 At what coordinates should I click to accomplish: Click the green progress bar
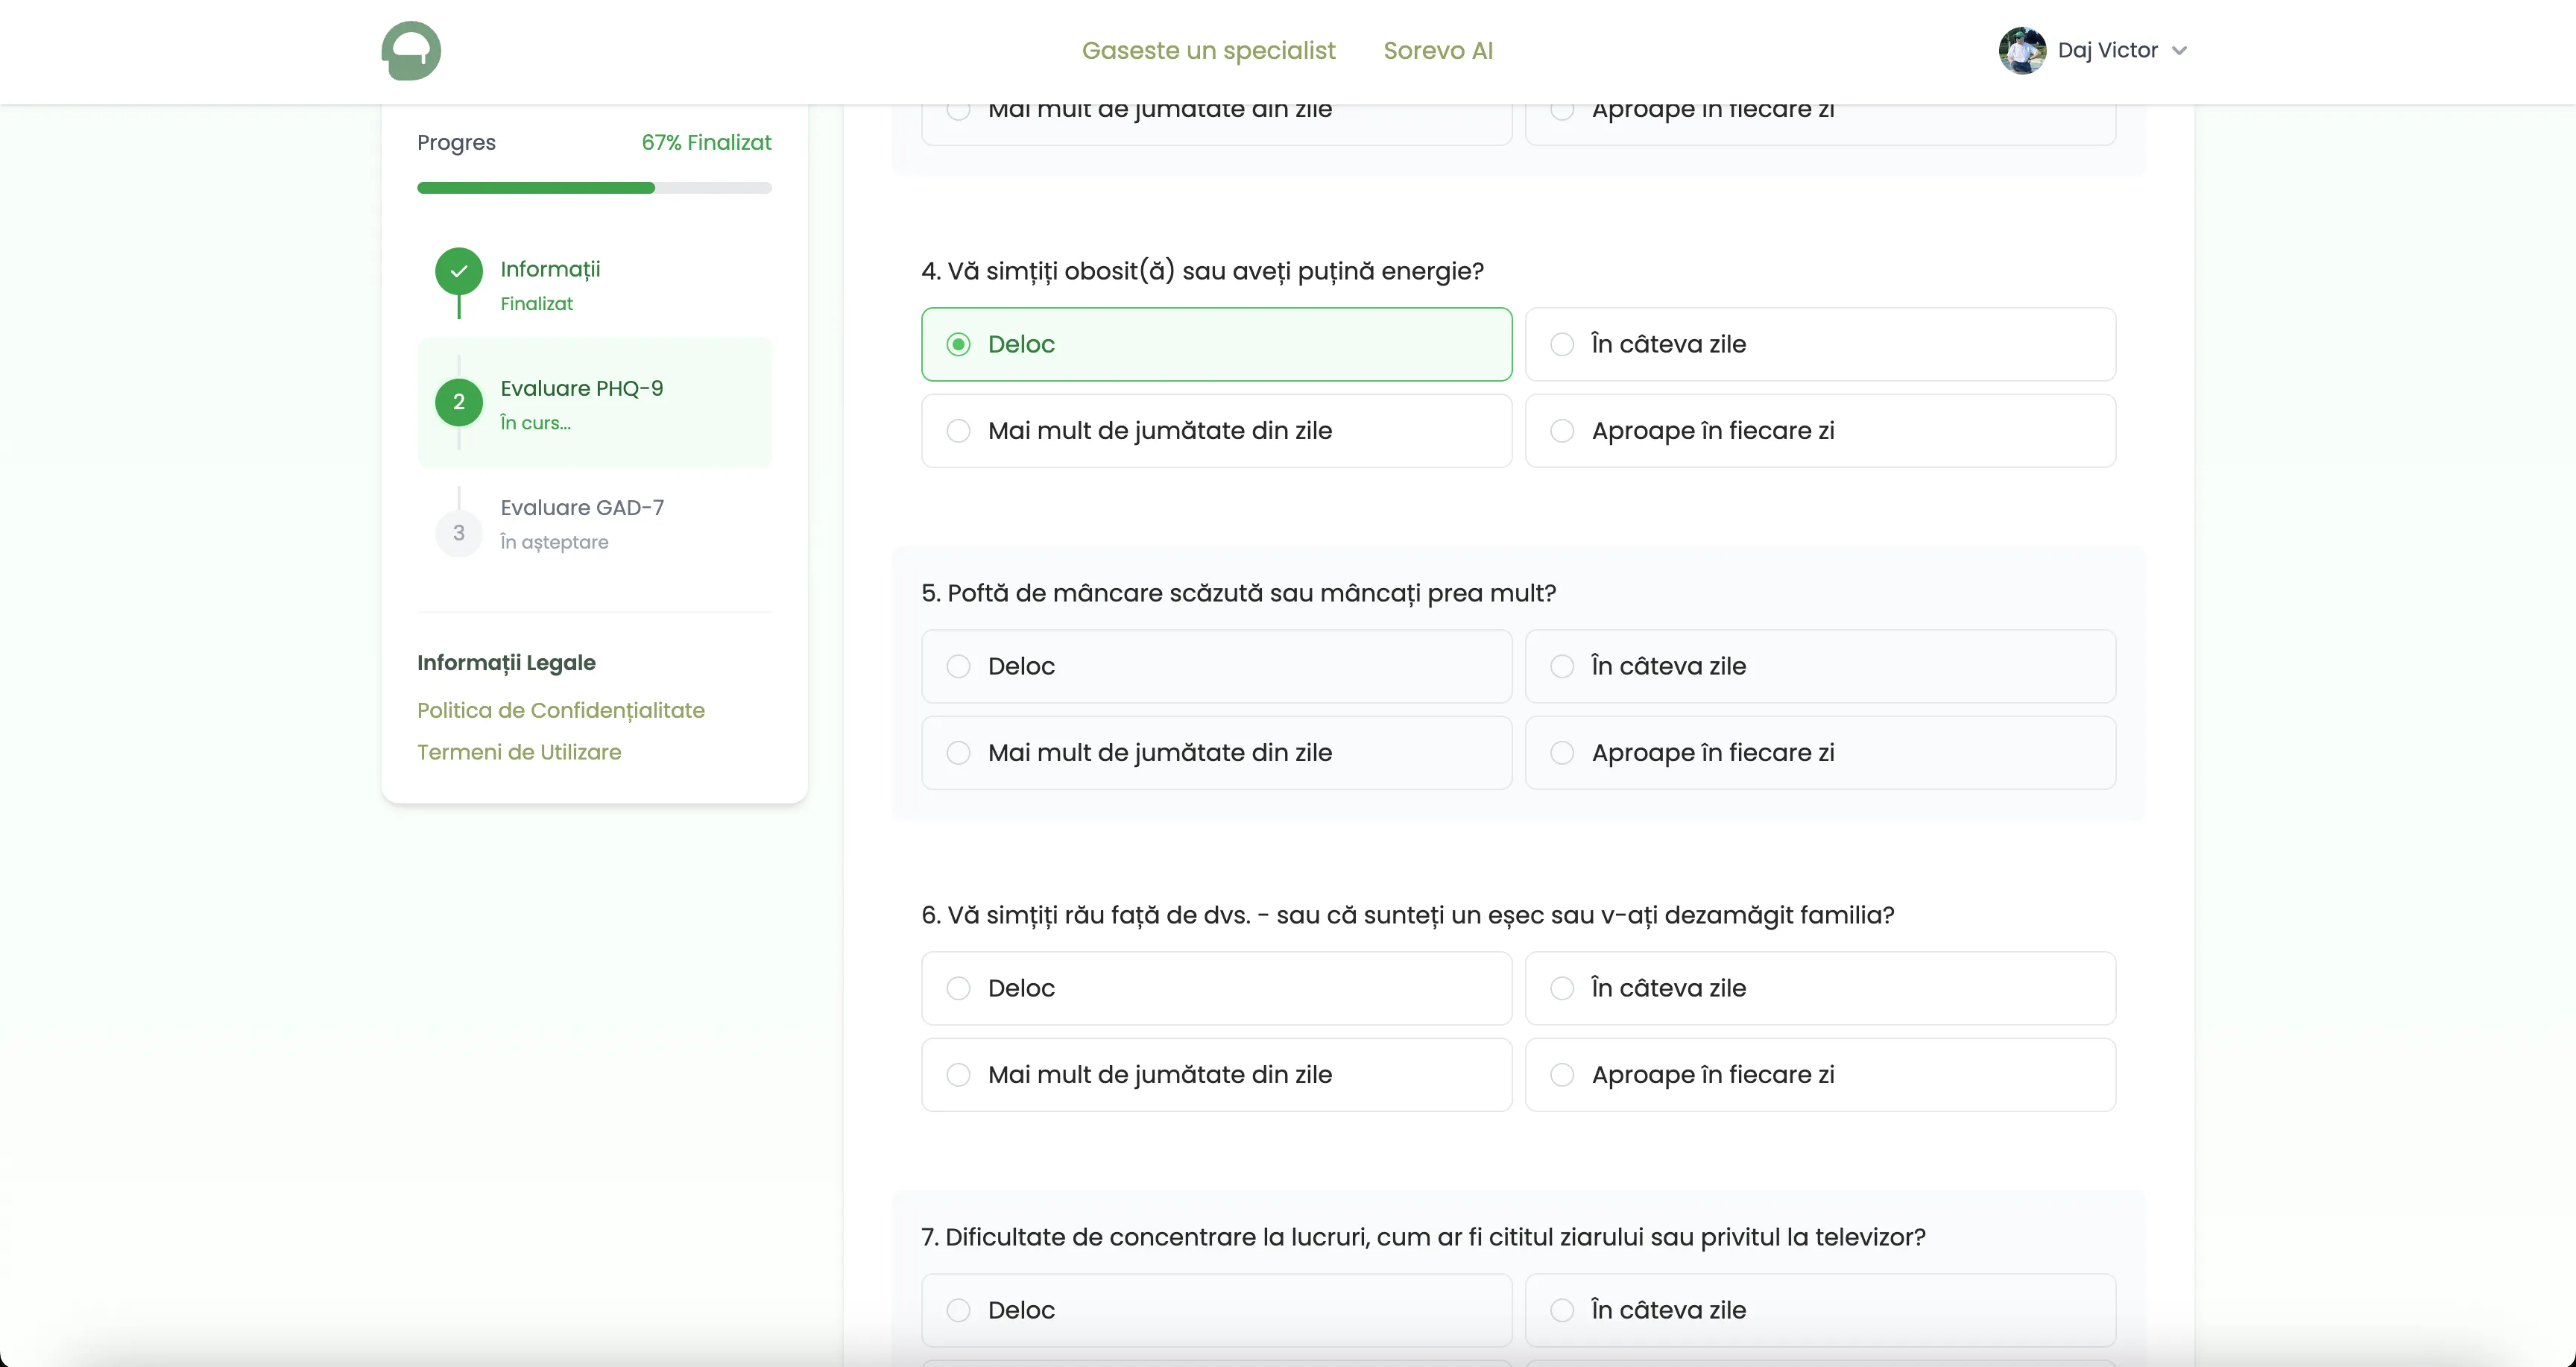tap(536, 188)
